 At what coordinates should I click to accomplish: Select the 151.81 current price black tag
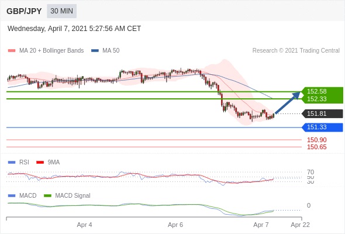[x=322, y=114]
